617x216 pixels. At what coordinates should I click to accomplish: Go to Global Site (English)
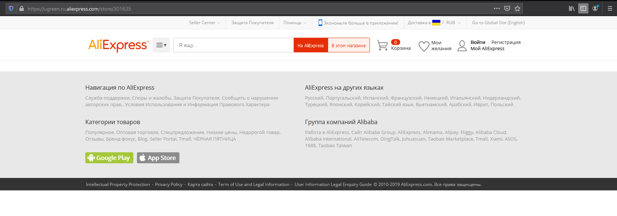(498, 23)
